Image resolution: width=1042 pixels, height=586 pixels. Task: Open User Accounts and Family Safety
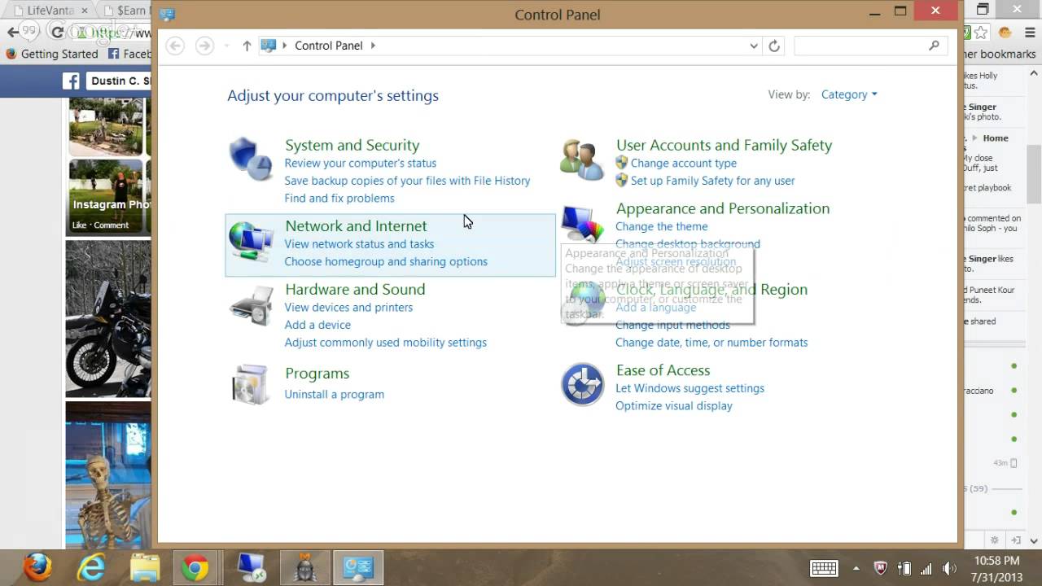click(724, 145)
